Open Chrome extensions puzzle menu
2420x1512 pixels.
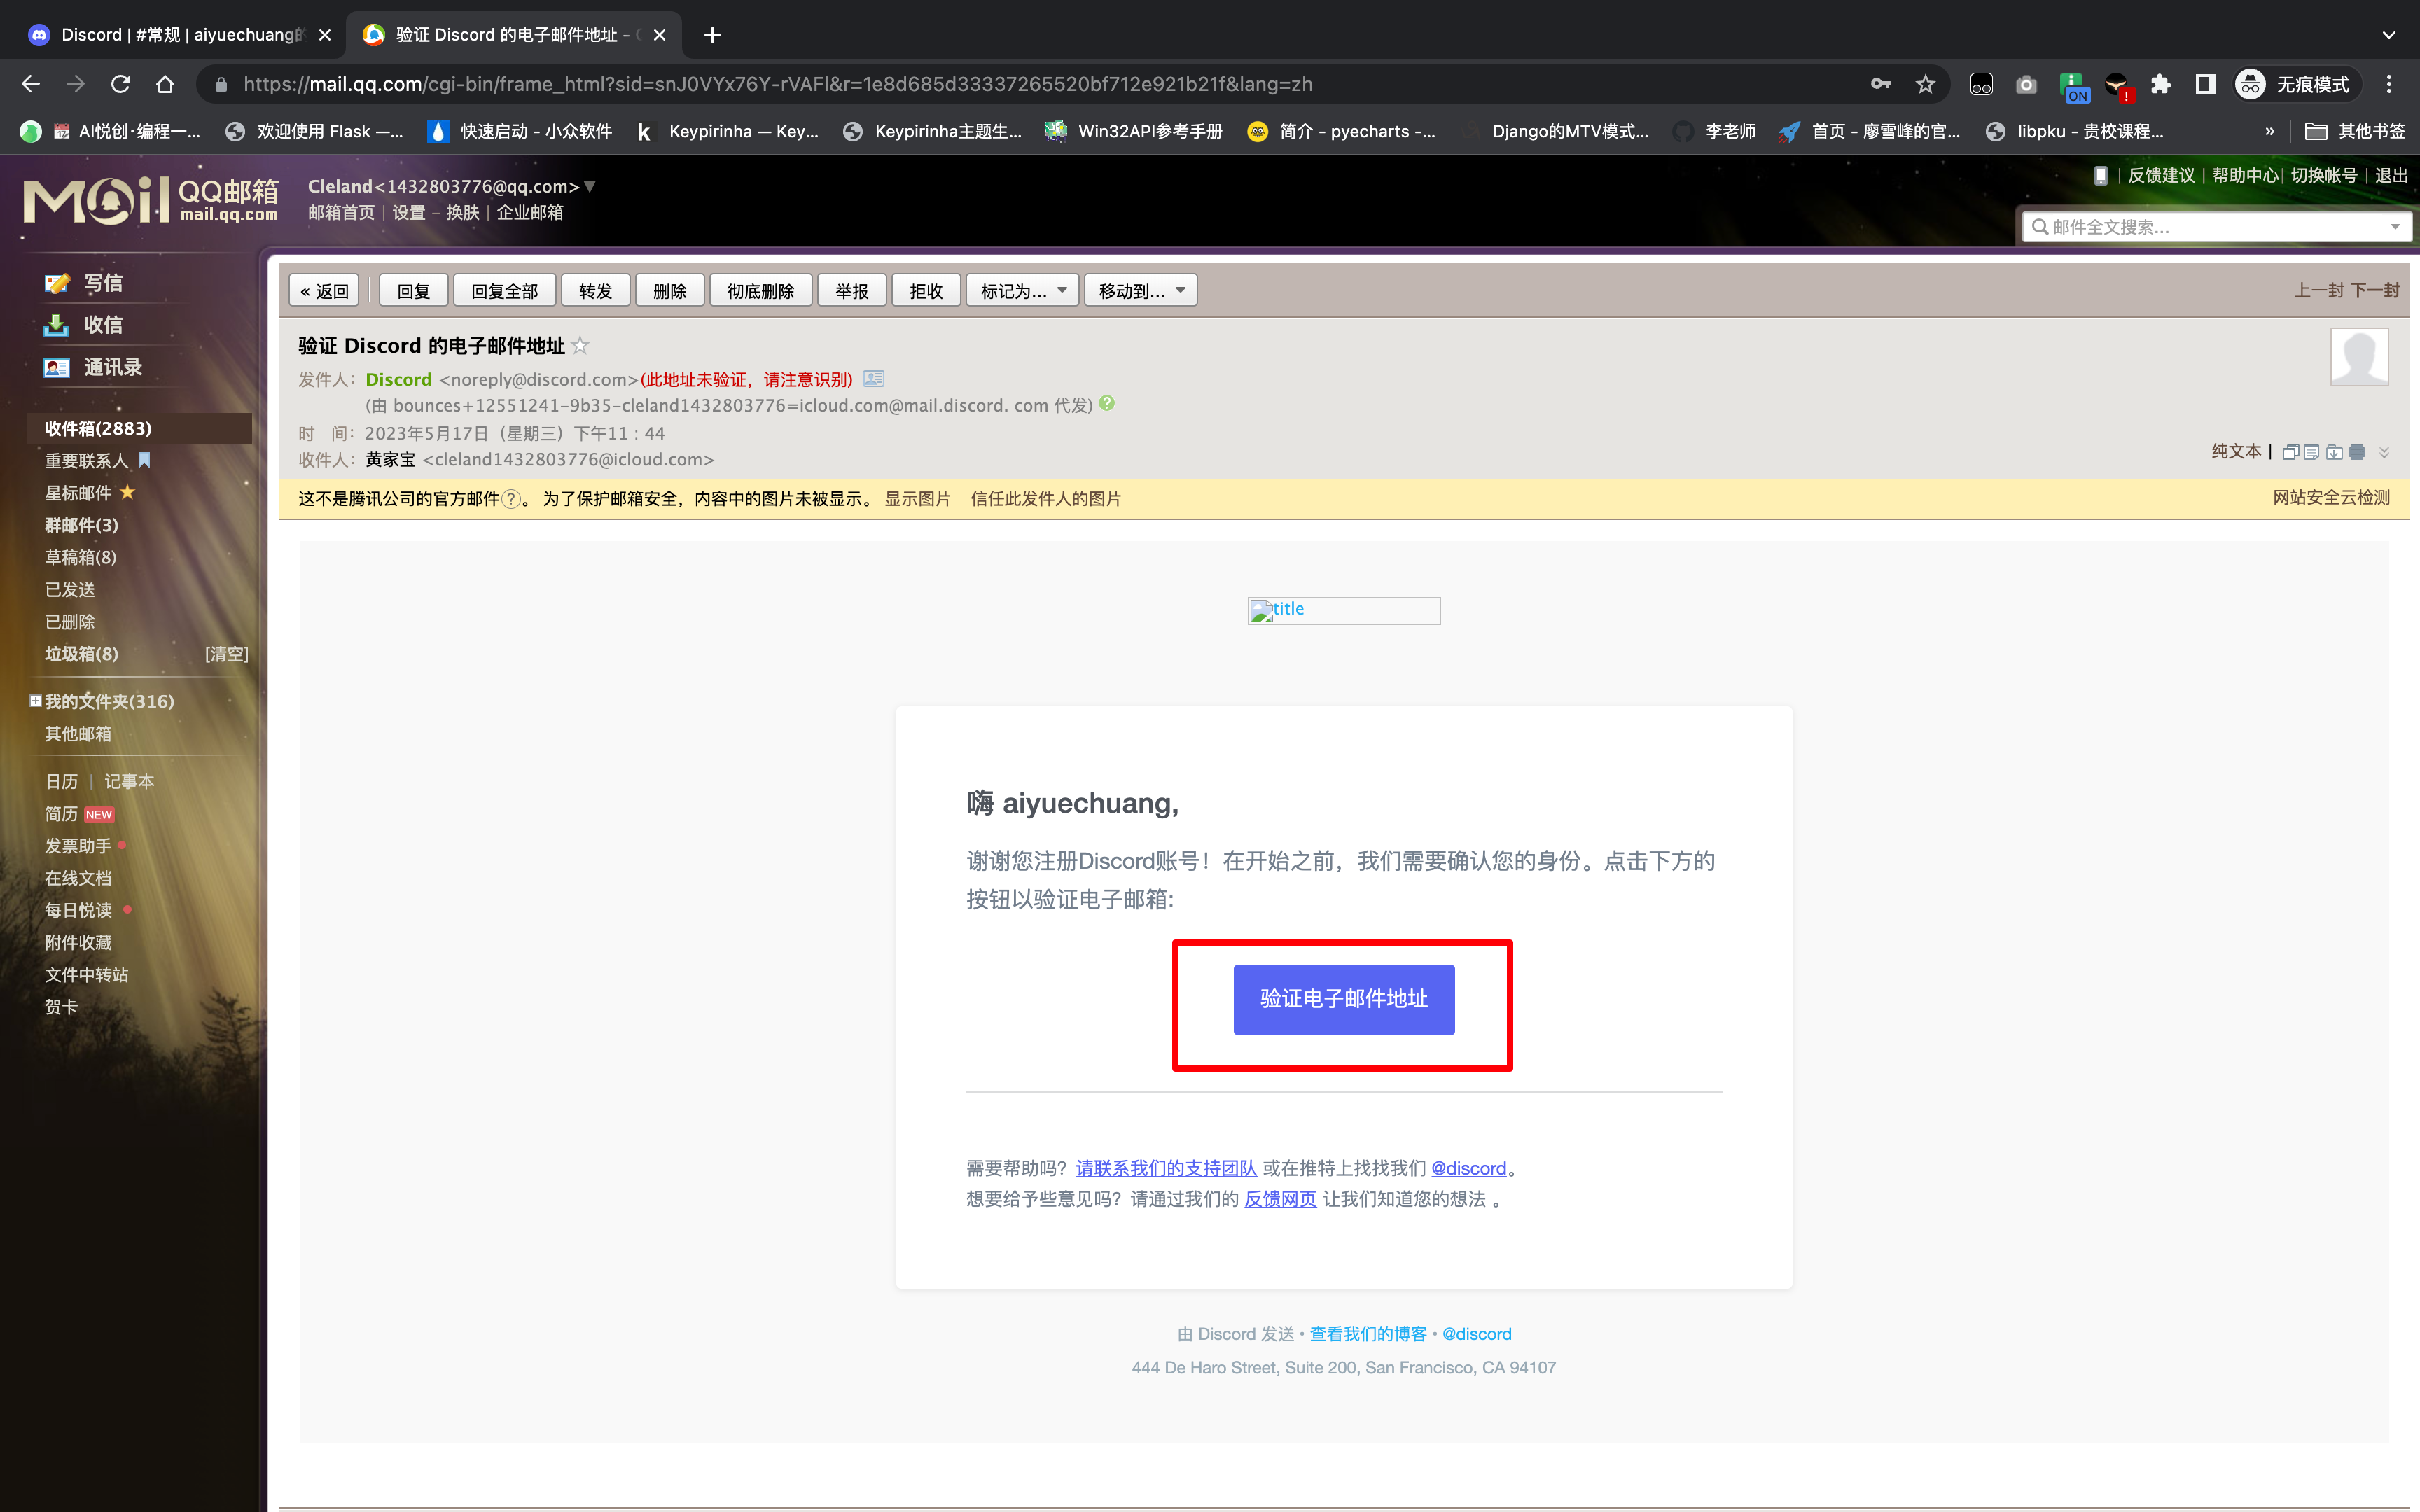click(x=2161, y=84)
